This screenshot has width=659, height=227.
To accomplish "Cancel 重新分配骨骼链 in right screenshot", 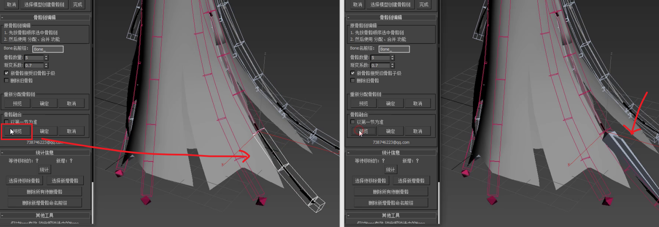I will [418, 104].
